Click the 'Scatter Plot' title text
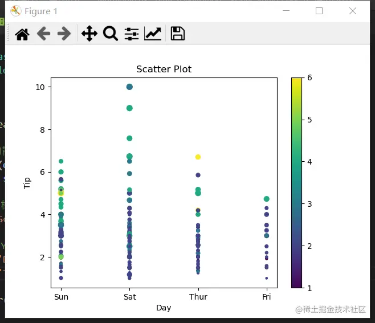 [x=164, y=69]
